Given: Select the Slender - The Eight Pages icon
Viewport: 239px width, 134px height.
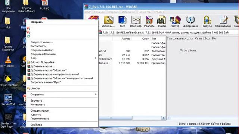Looking at the screenshot, I should coord(8,121).
